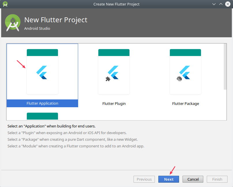Maximize window using the up chevron

221,4
